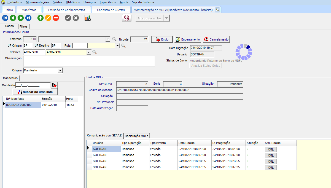Click into the Observação text field
Image resolution: width=331 pixels, height=188 pixels.
(89, 61)
